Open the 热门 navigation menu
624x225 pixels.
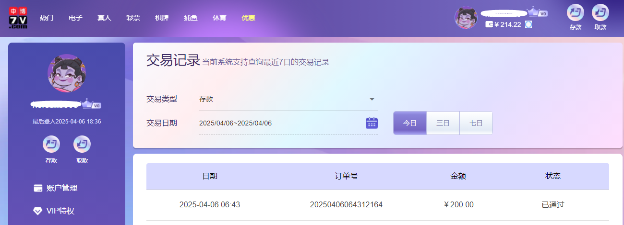(47, 18)
